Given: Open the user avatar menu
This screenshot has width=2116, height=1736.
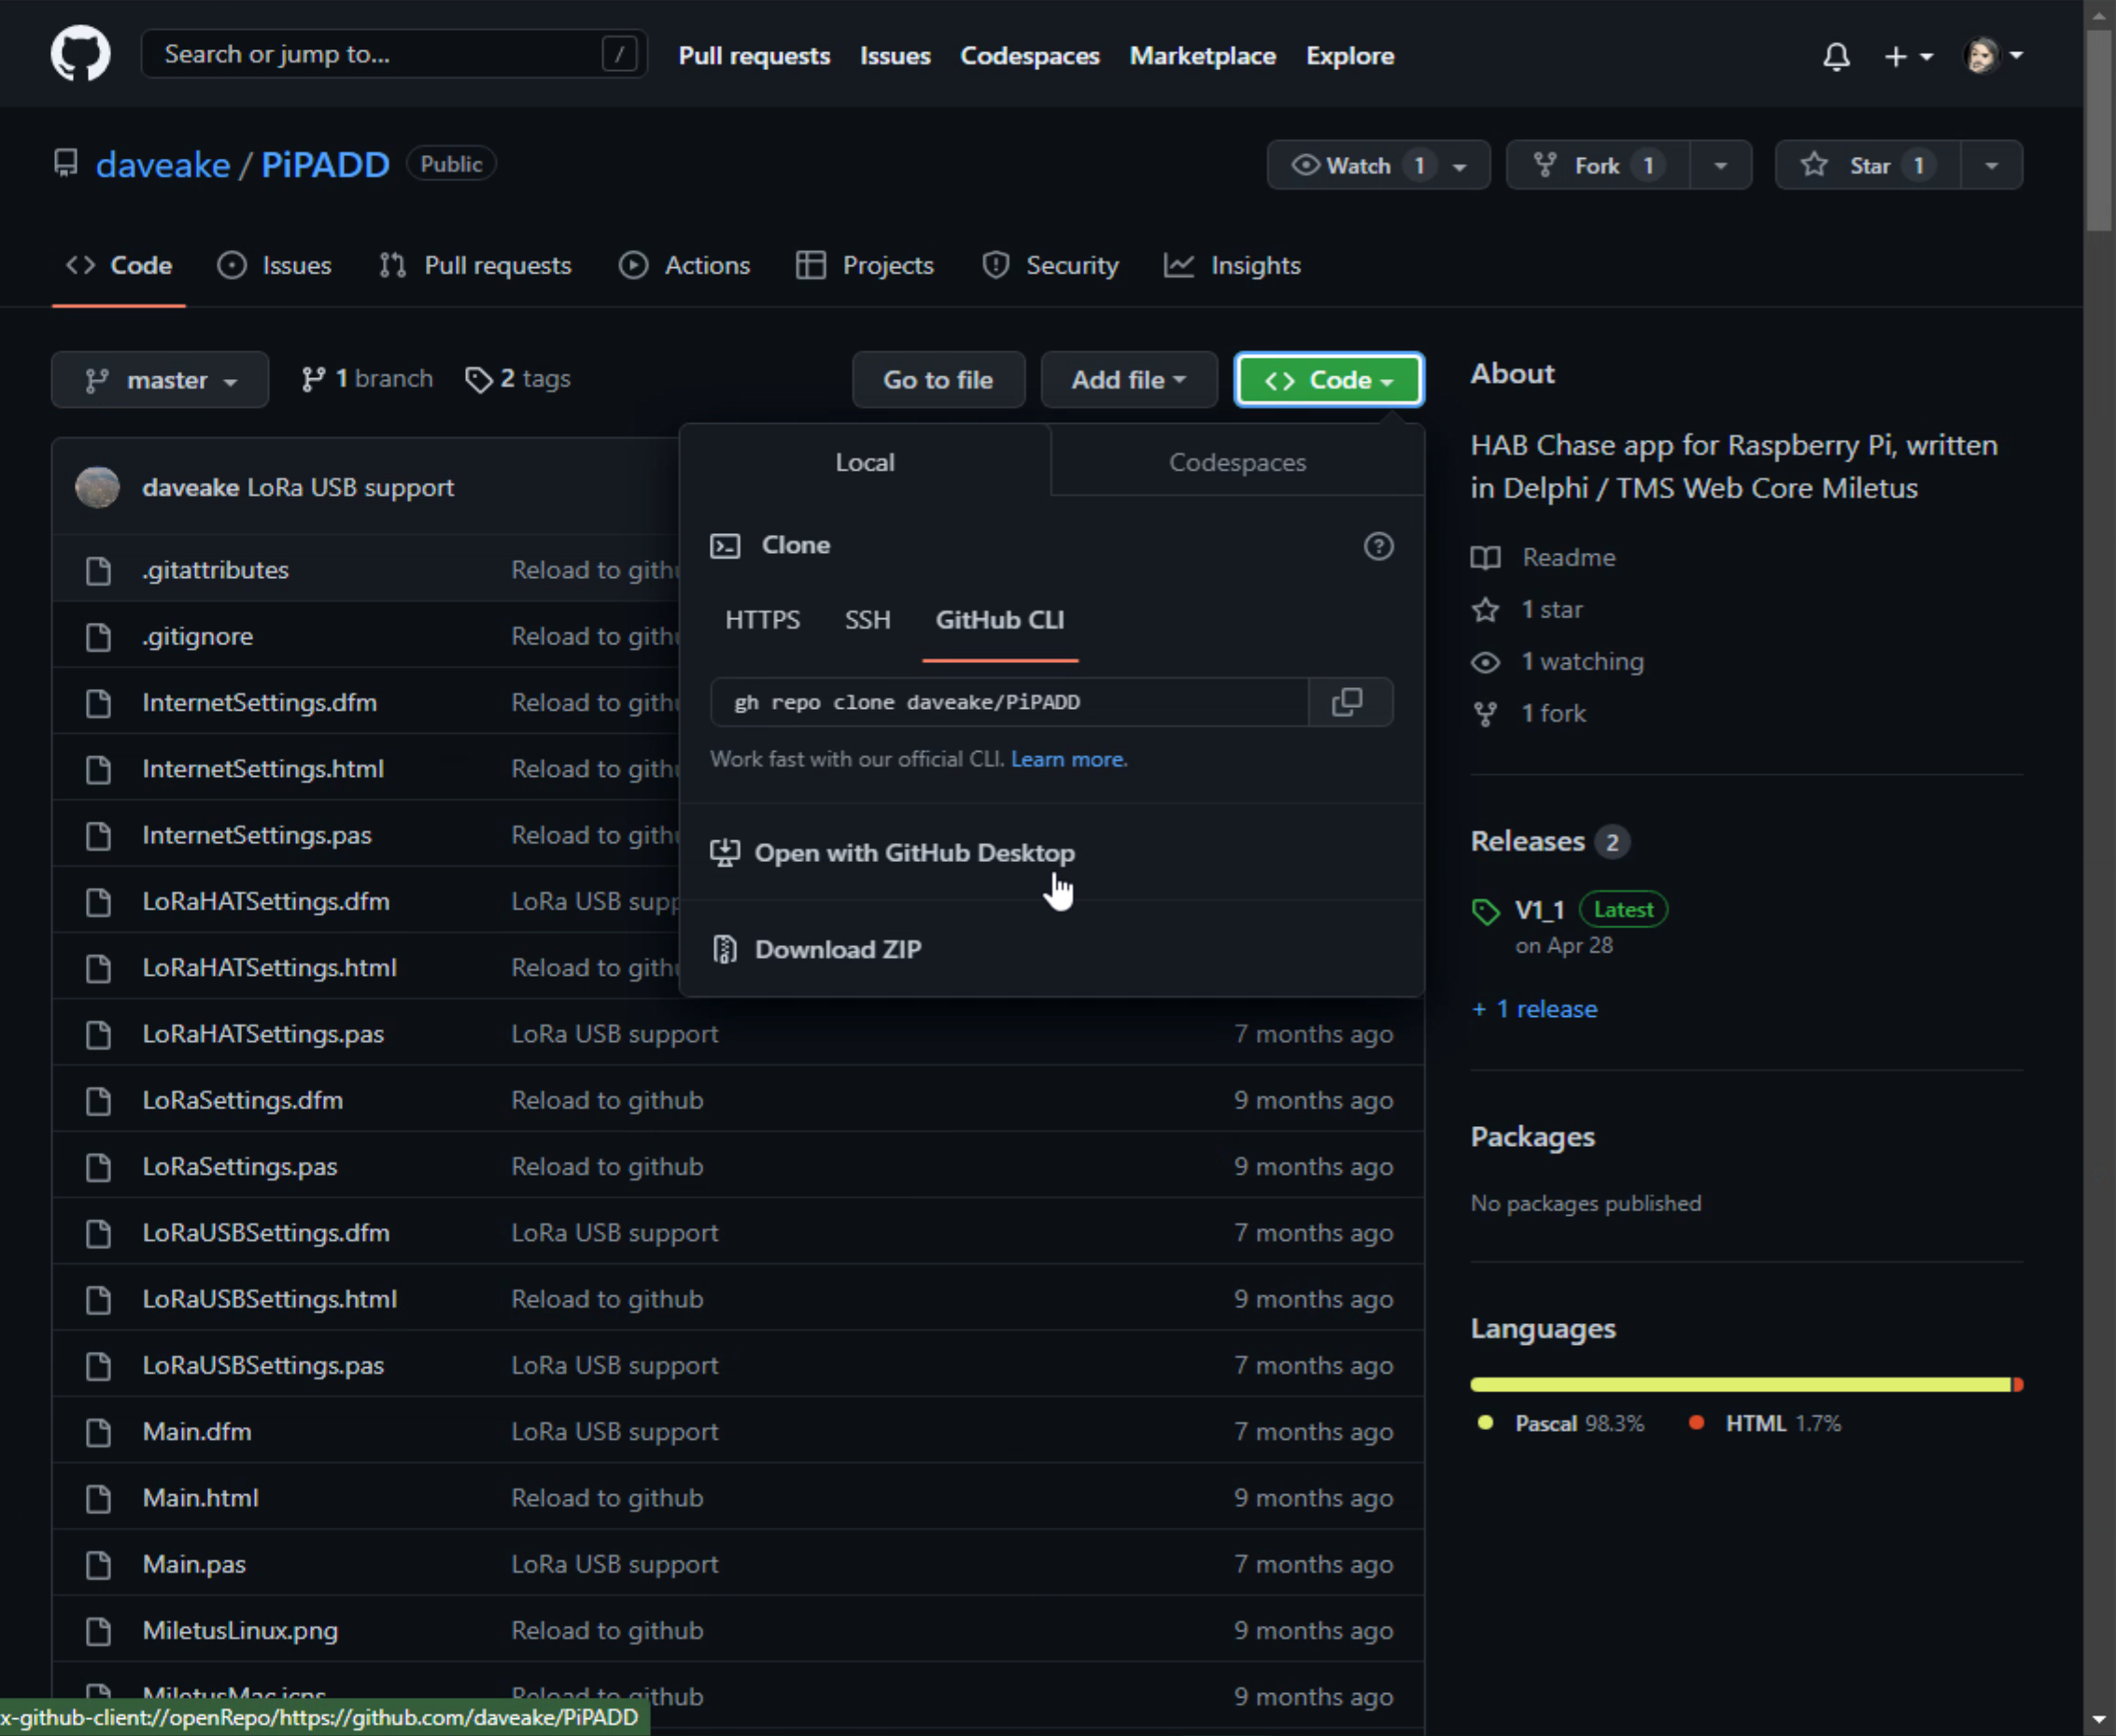Looking at the screenshot, I should (1994, 55).
